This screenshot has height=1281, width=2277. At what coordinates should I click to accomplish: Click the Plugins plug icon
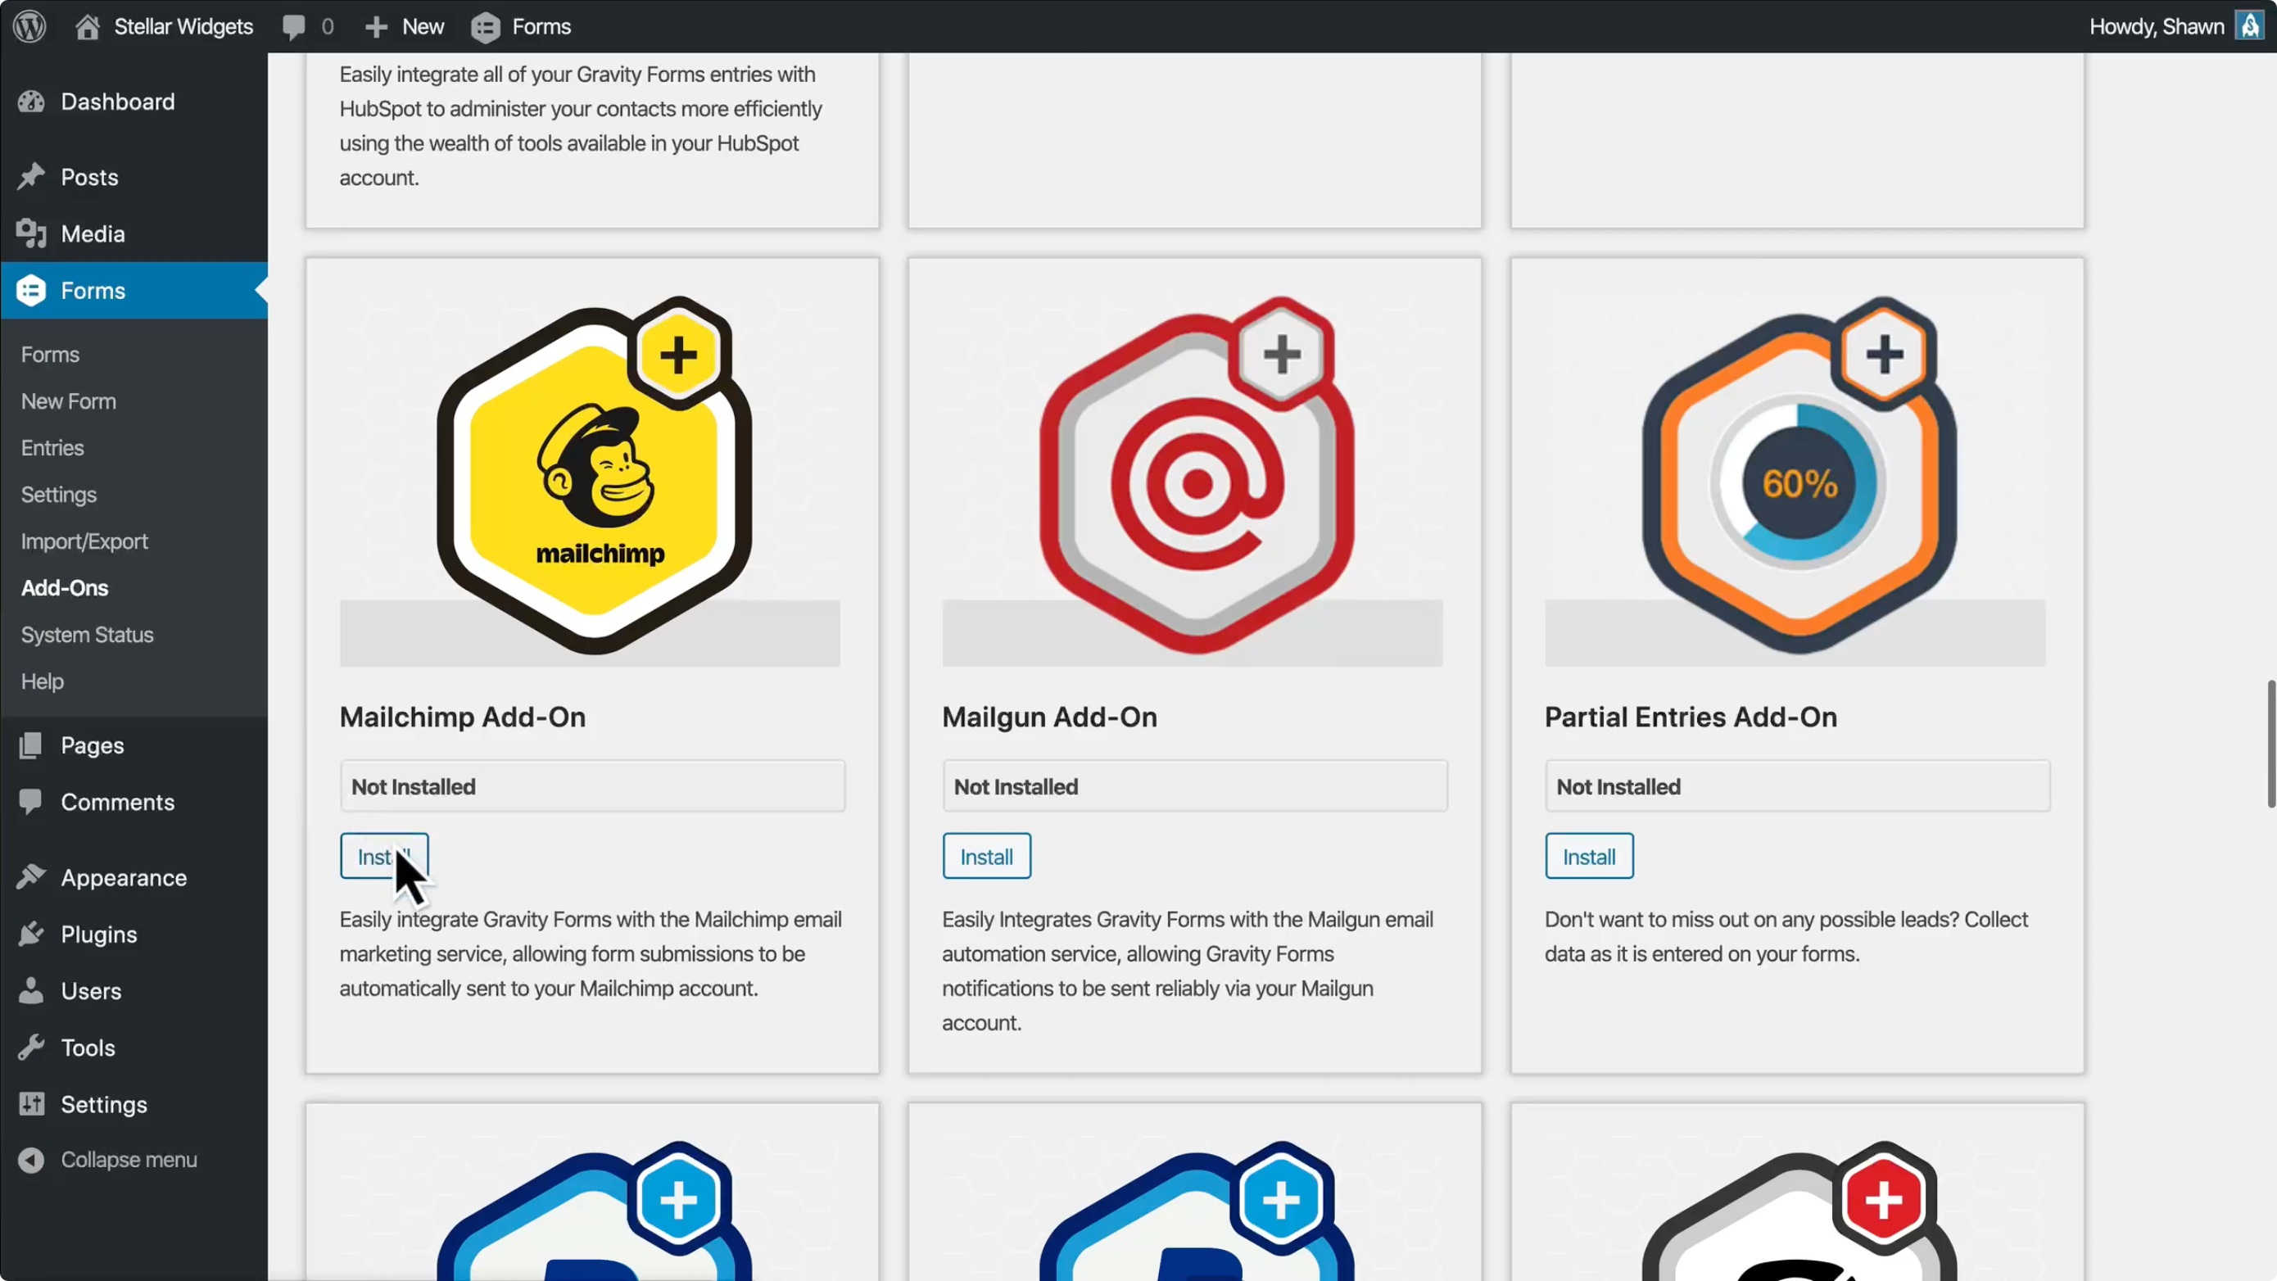31,934
